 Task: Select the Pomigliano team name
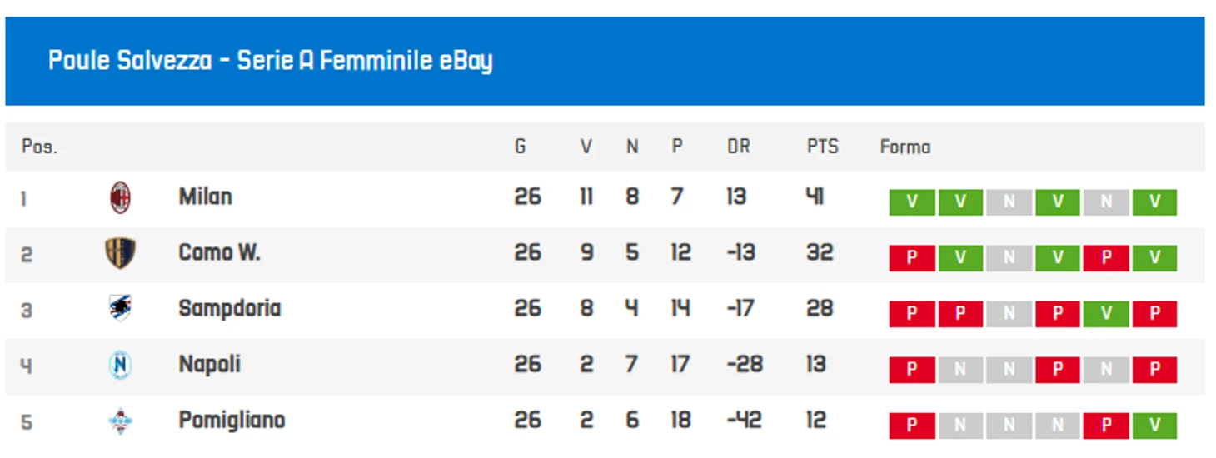click(x=232, y=421)
